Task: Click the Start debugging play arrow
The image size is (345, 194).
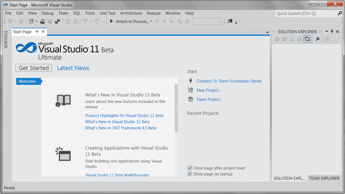Action: 112,21
